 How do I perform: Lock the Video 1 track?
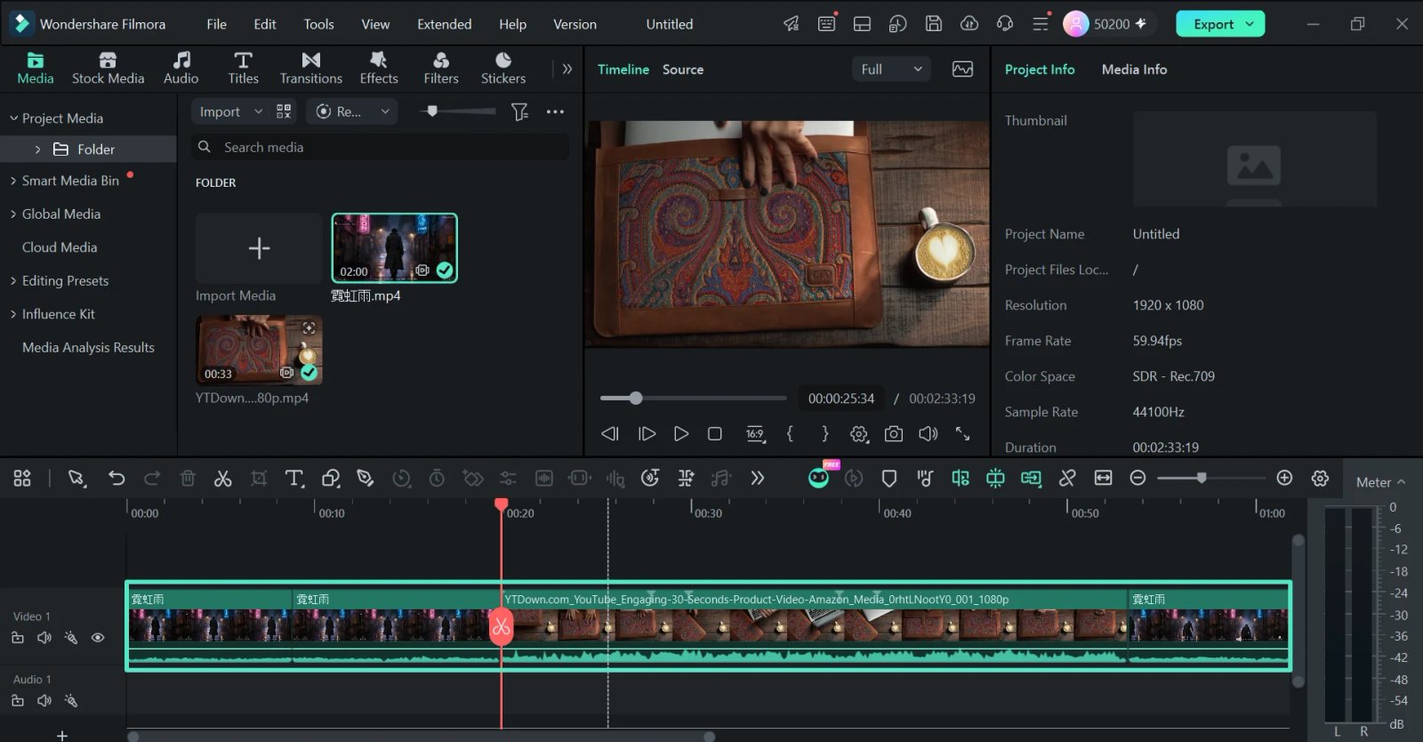tap(18, 637)
